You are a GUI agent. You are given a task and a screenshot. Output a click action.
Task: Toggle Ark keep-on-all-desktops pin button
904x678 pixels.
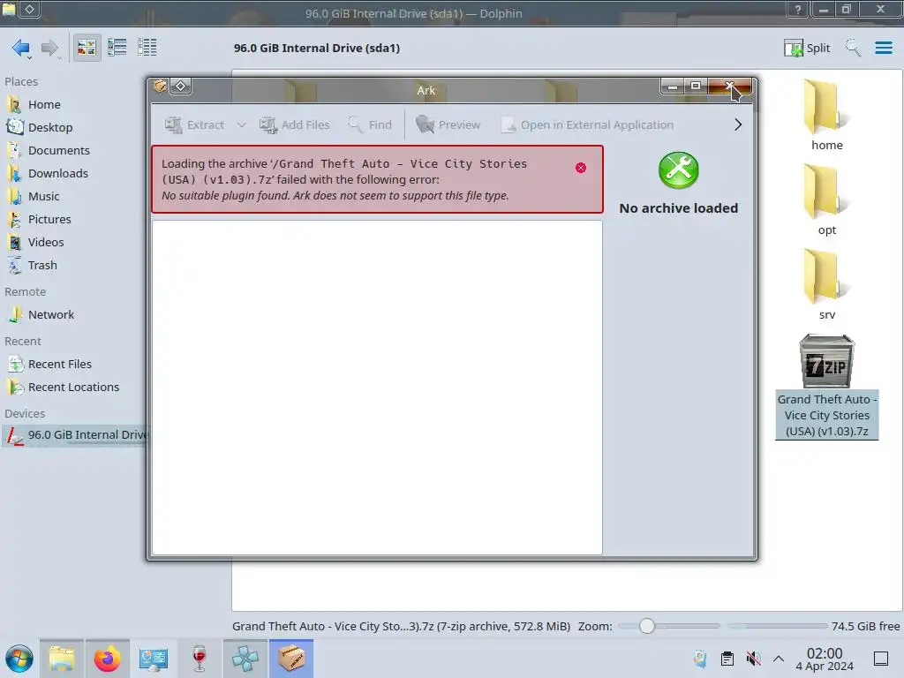click(x=181, y=87)
